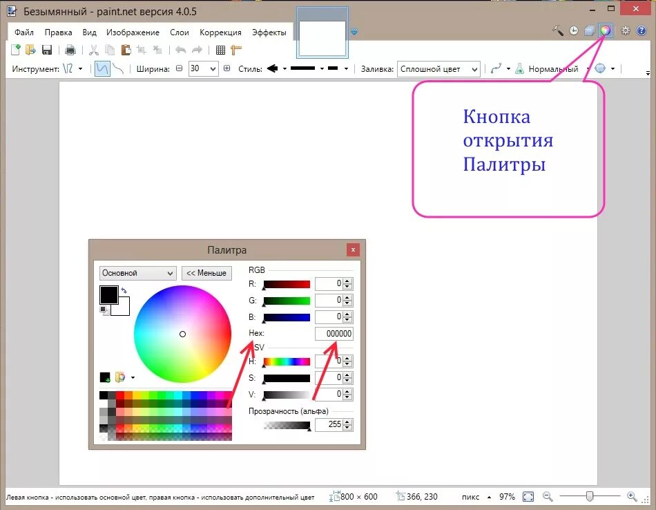Click the red R channel slider
Screen dimensions: 656x510
(287, 285)
